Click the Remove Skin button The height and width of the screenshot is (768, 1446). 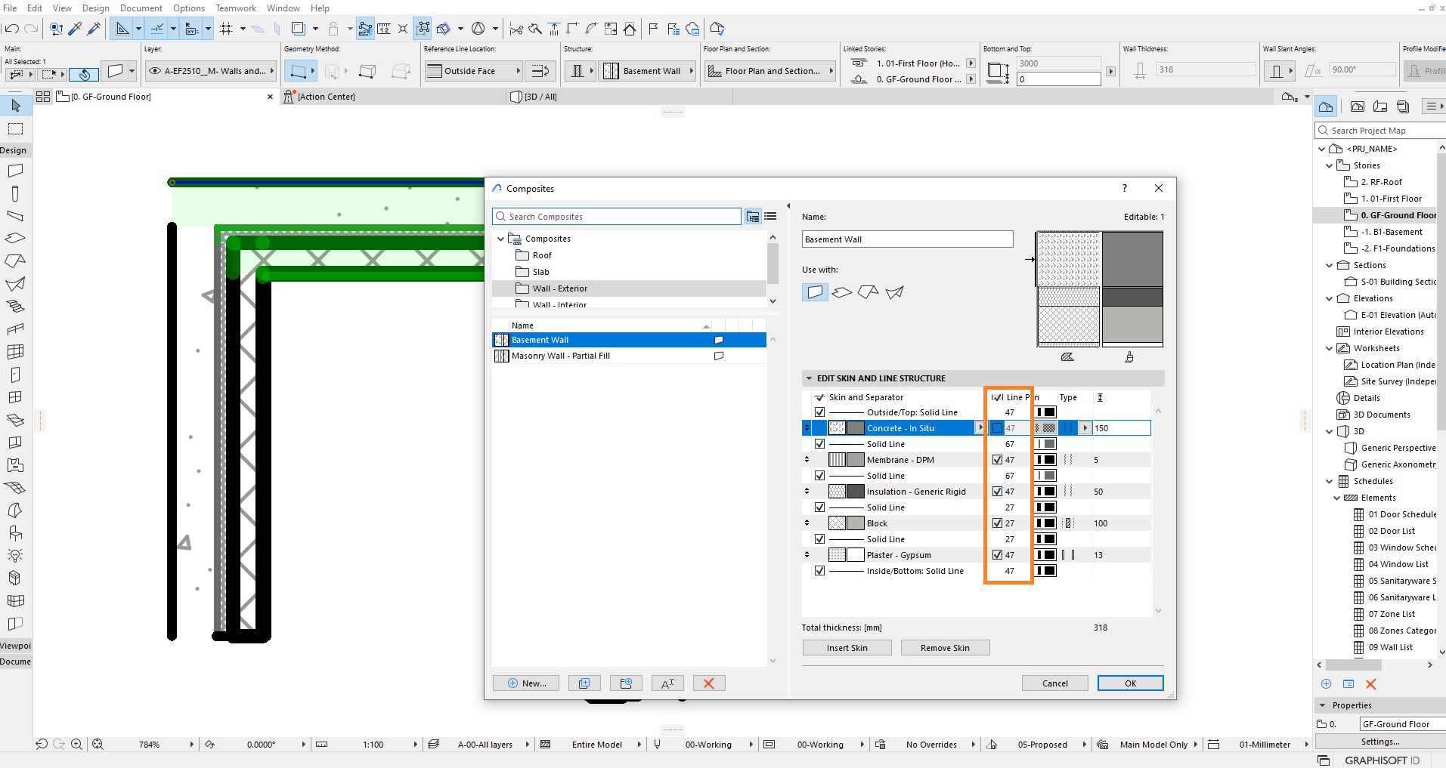pos(945,648)
